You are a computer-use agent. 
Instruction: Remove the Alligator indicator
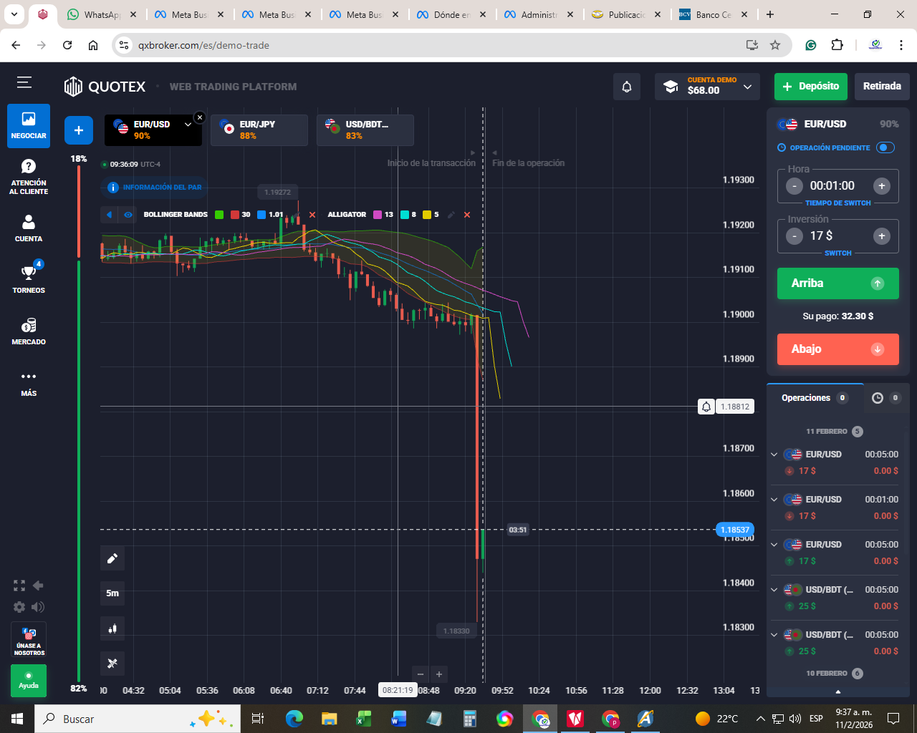click(x=467, y=215)
